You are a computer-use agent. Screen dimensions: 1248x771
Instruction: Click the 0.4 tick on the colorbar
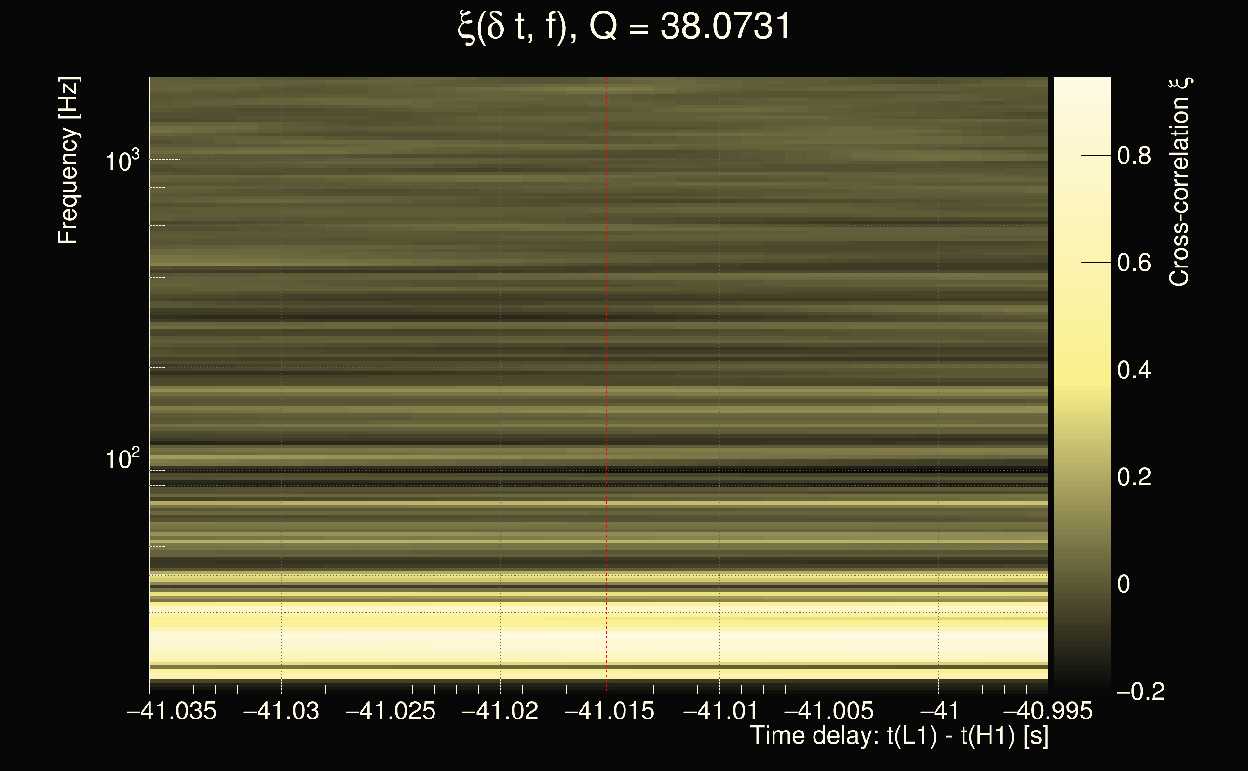(1134, 370)
